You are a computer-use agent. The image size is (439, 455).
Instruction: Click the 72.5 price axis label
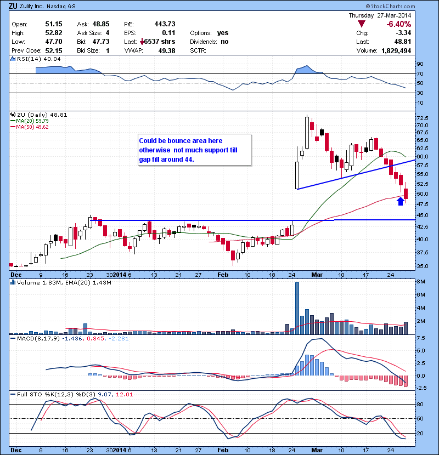click(422, 118)
